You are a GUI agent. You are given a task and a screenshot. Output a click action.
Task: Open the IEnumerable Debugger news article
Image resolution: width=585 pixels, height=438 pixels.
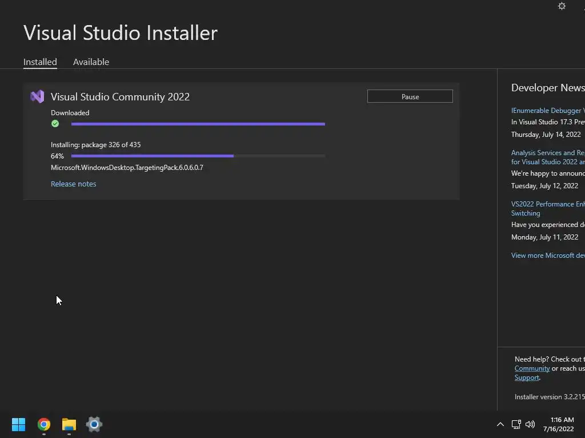click(547, 111)
